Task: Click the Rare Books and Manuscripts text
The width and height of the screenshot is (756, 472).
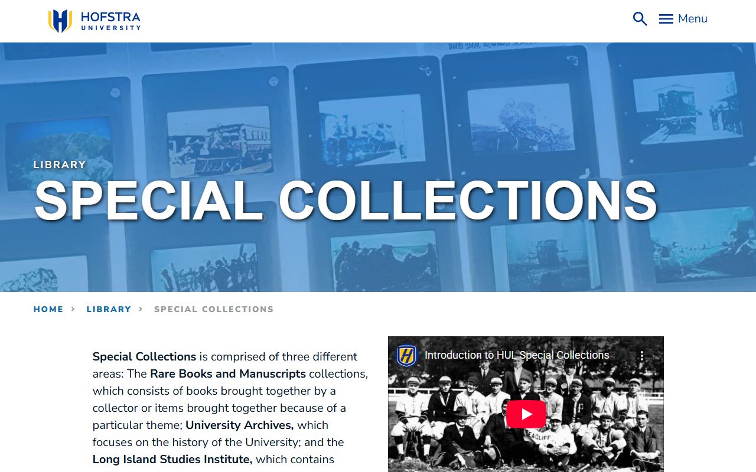Action: (x=228, y=373)
